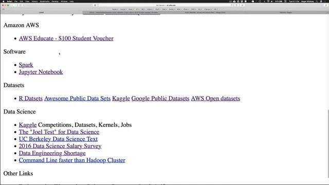
Task: Open the Jupyter Notebook link
Action: (41, 72)
